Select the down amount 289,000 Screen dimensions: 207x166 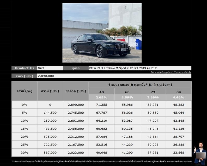(x=50, y=121)
